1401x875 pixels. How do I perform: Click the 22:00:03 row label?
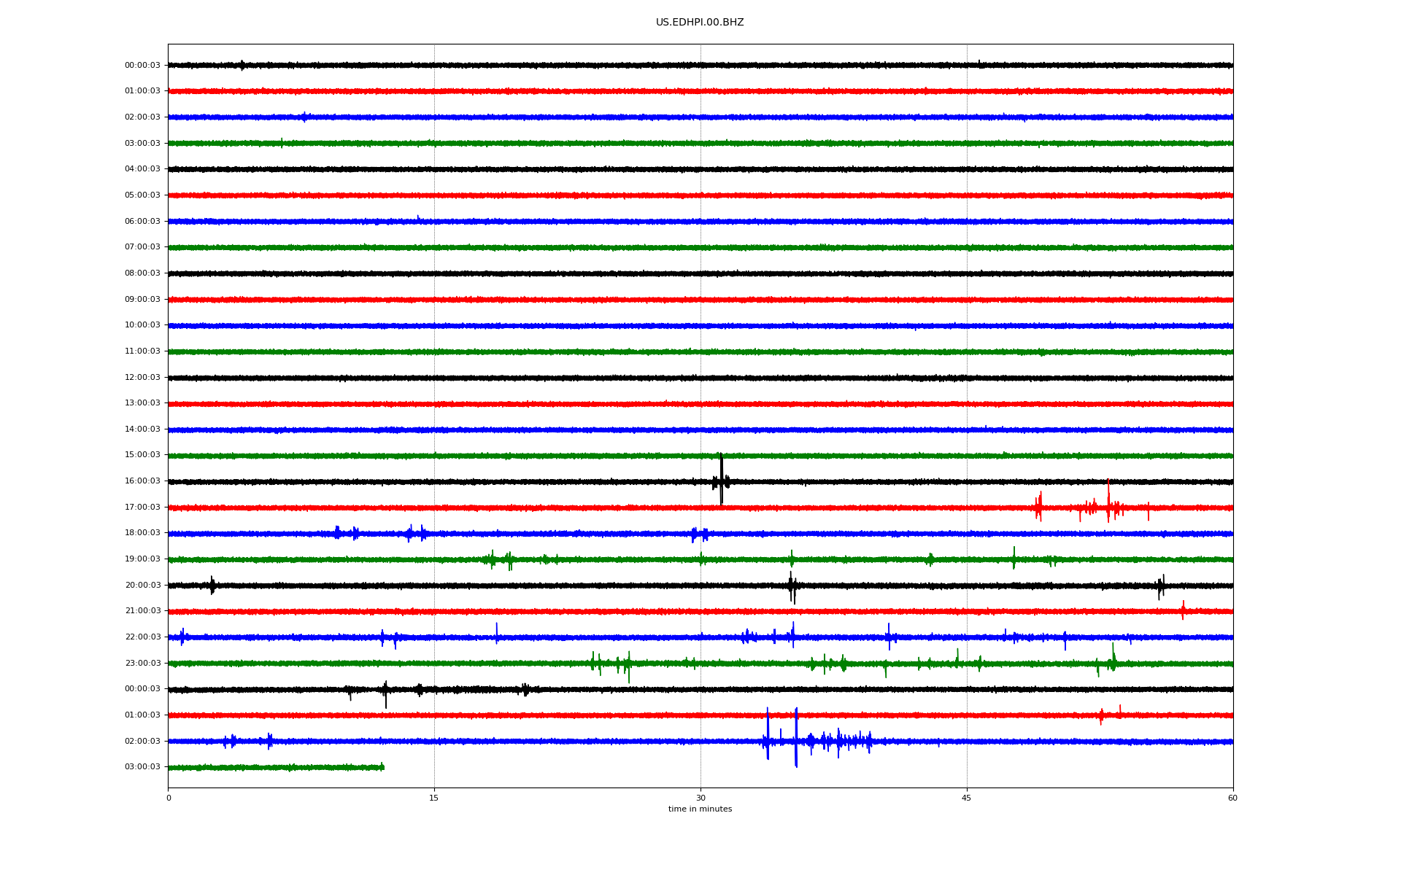(142, 637)
